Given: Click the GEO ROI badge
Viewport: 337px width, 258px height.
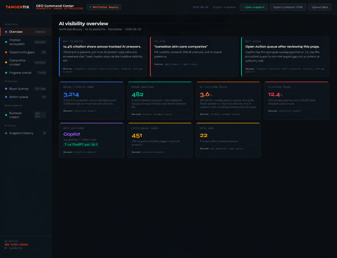Looking at the screenshot, I should pos(40,115).
